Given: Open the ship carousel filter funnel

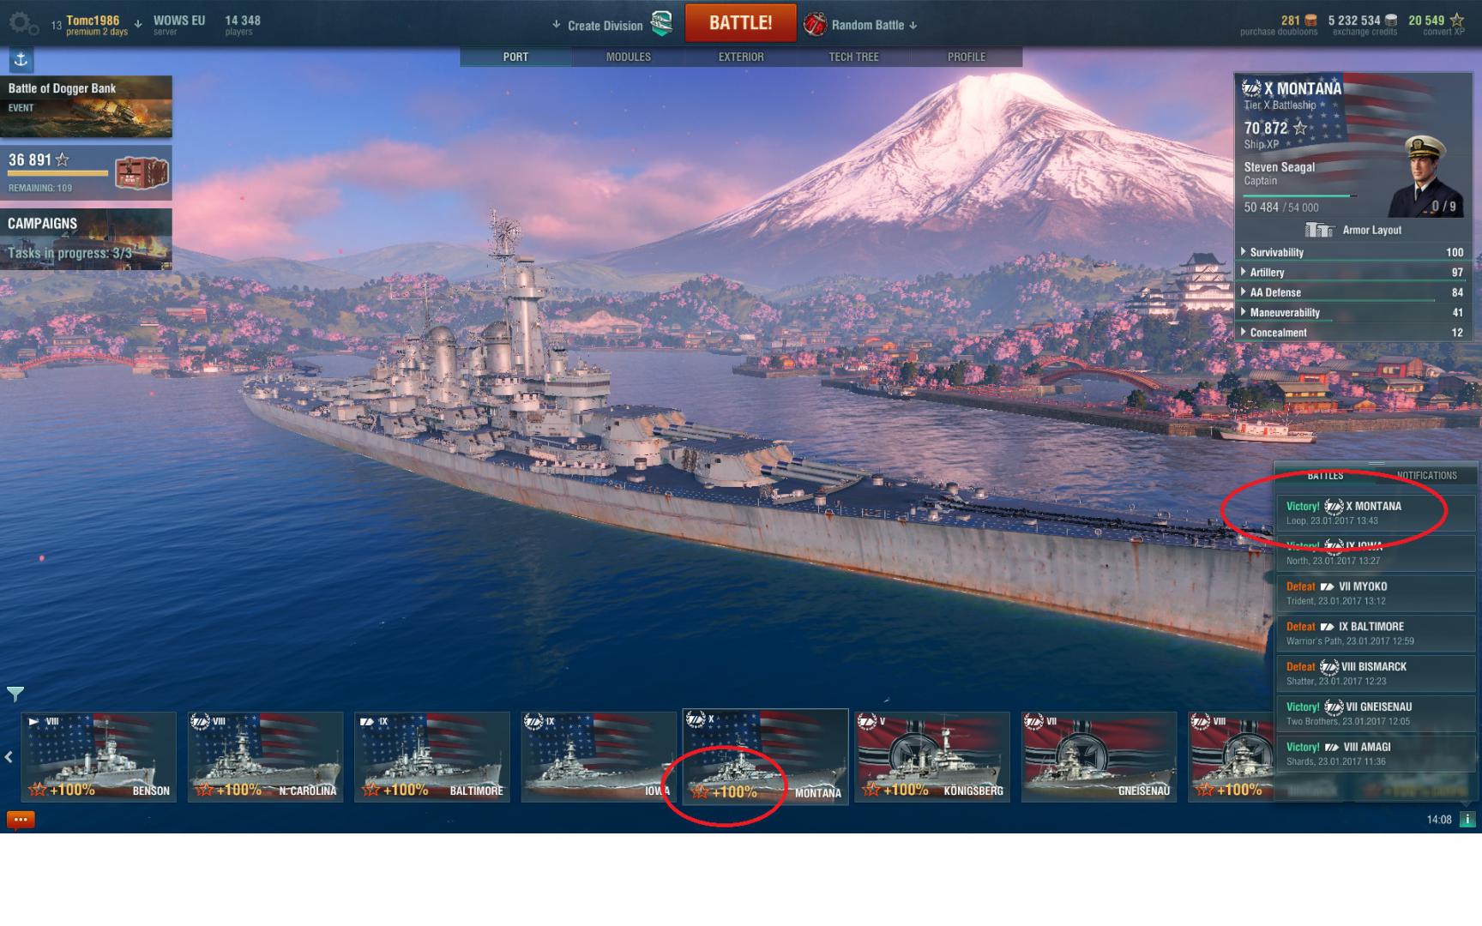Looking at the screenshot, I should 15,693.
